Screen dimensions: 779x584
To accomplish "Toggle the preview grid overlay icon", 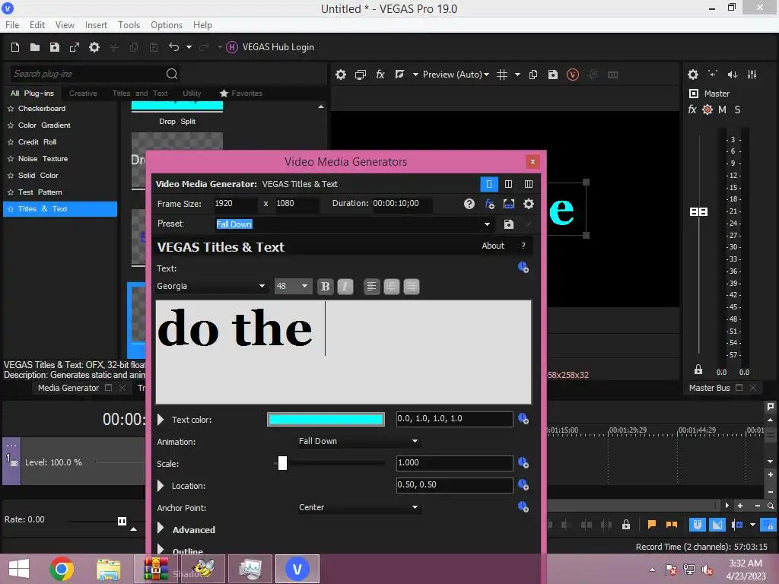I will pos(502,75).
